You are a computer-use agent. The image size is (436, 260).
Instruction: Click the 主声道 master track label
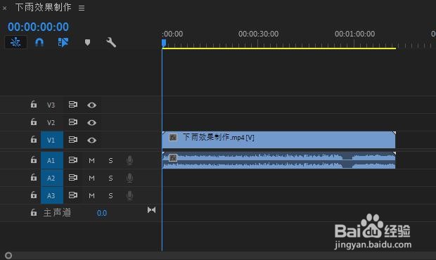pyautogui.click(x=57, y=213)
